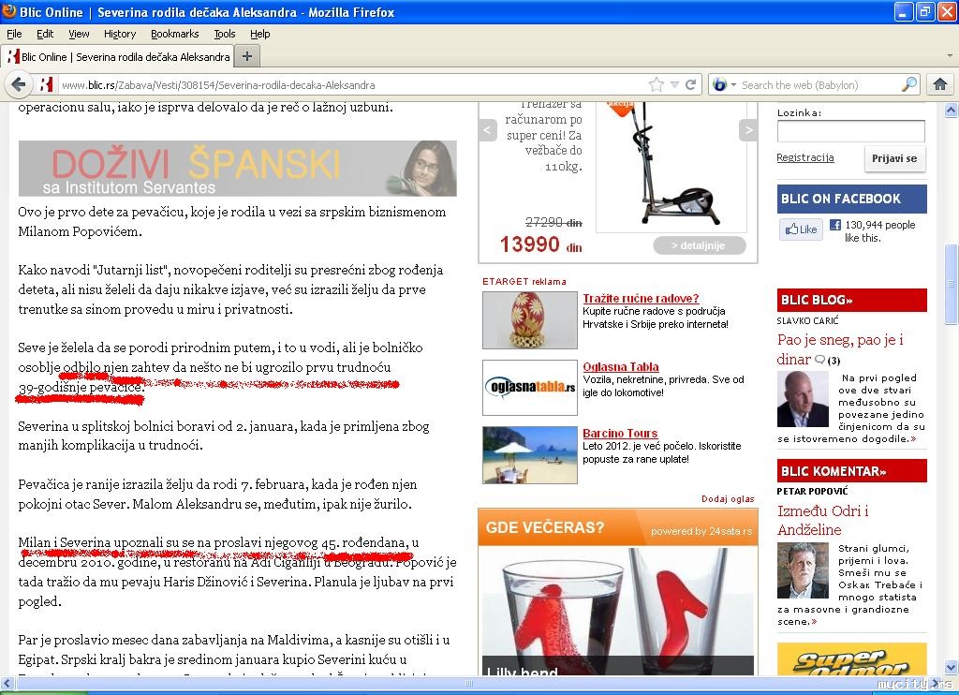
Task: Click the Facebook logo beside 130,944 people
Action: click(834, 225)
